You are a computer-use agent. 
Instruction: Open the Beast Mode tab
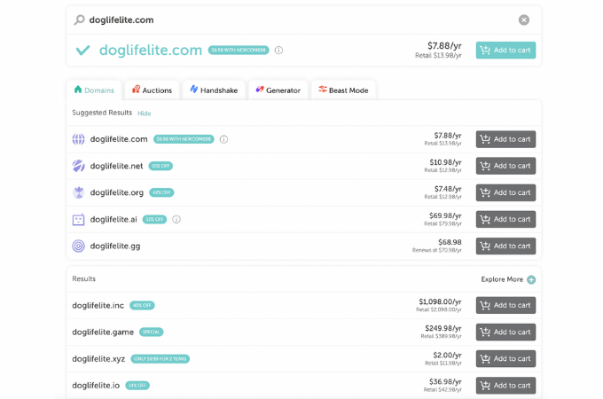[343, 90]
